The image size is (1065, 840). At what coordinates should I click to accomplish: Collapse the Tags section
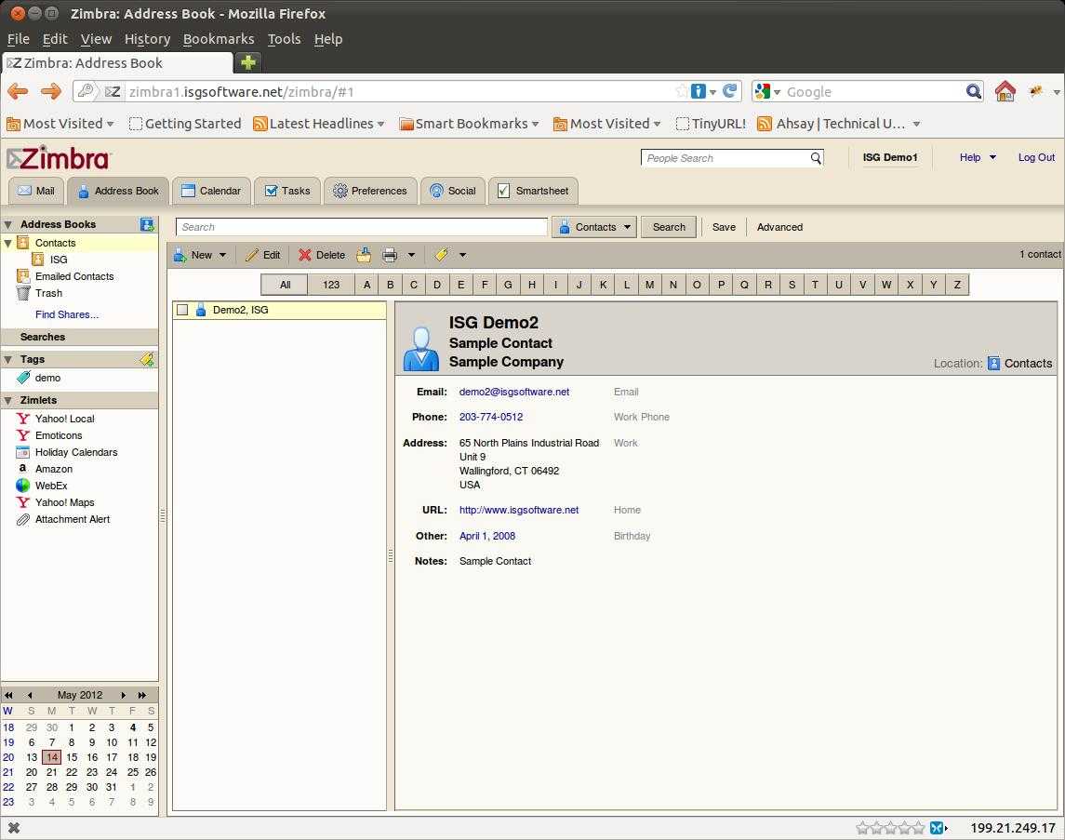coord(8,359)
